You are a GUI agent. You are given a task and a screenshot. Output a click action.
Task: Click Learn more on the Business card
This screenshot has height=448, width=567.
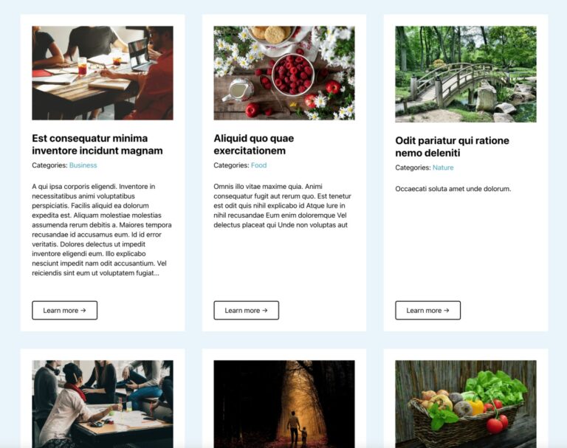click(65, 310)
